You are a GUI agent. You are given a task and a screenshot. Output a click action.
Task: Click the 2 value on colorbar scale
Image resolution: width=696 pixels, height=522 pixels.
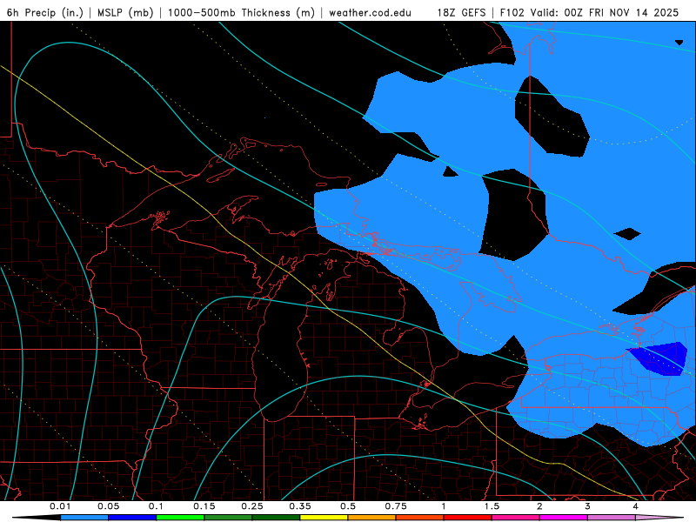[x=539, y=506]
